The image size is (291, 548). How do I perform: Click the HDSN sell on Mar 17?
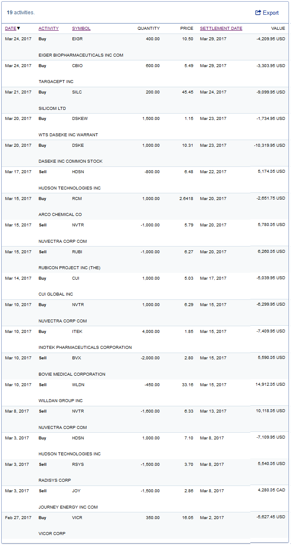click(x=78, y=172)
